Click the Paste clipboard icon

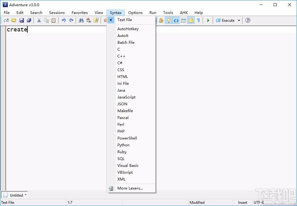pos(54,20)
